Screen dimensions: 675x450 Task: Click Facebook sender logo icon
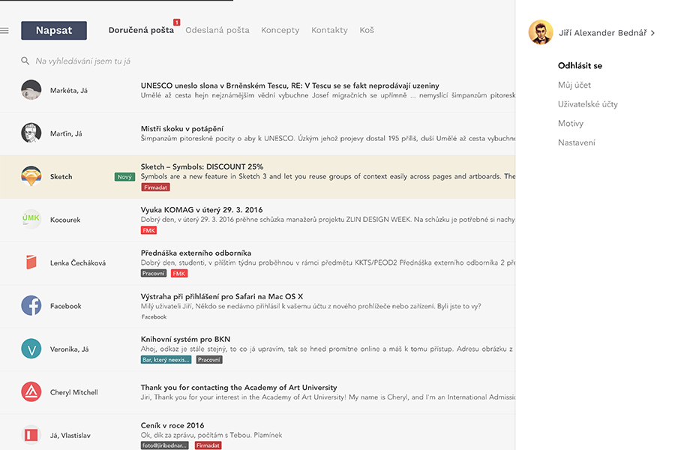31,306
